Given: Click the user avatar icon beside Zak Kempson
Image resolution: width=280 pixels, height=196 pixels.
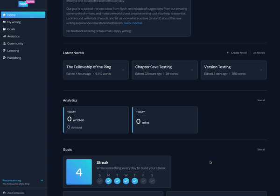Looking at the screenshot, I should [4, 193].
